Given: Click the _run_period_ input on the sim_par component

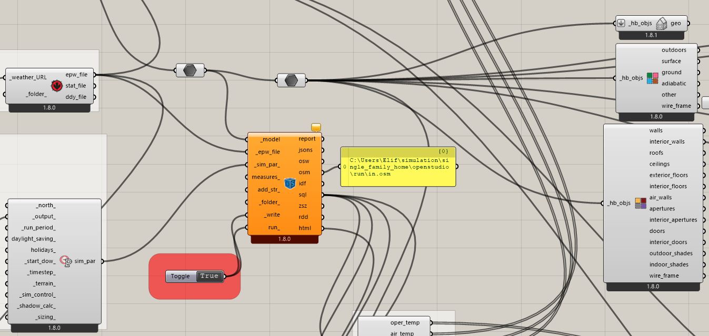Looking at the screenshot, I should pyautogui.click(x=38, y=228).
